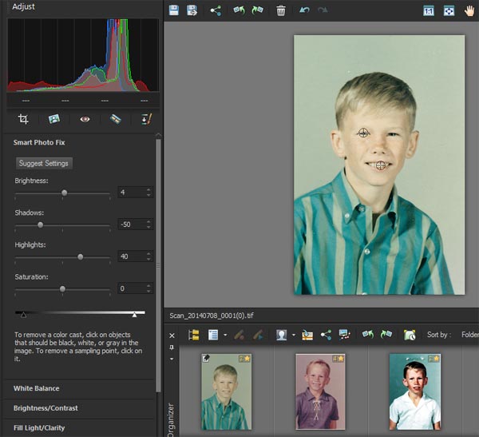This screenshot has height=437, width=479.
Task: Select the purple shirt boy thumbnail
Action: click(320, 391)
